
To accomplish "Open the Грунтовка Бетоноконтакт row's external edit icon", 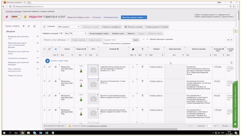I will pyautogui.click(x=49, y=81).
